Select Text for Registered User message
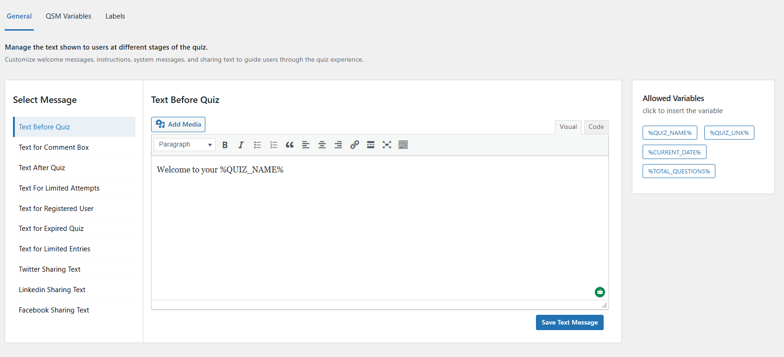The height and width of the screenshot is (357, 784). click(x=74, y=209)
